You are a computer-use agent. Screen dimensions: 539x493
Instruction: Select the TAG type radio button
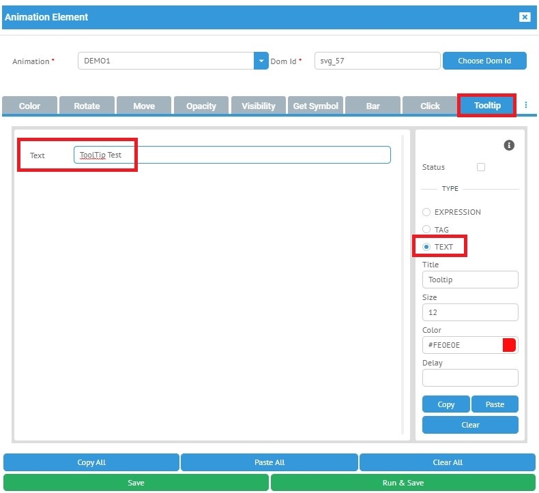(426, 230)
